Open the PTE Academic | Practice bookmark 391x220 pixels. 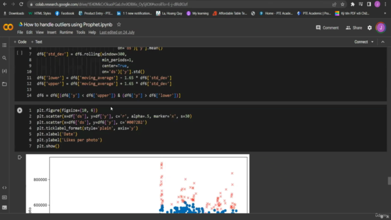click(x=314, y=13)
